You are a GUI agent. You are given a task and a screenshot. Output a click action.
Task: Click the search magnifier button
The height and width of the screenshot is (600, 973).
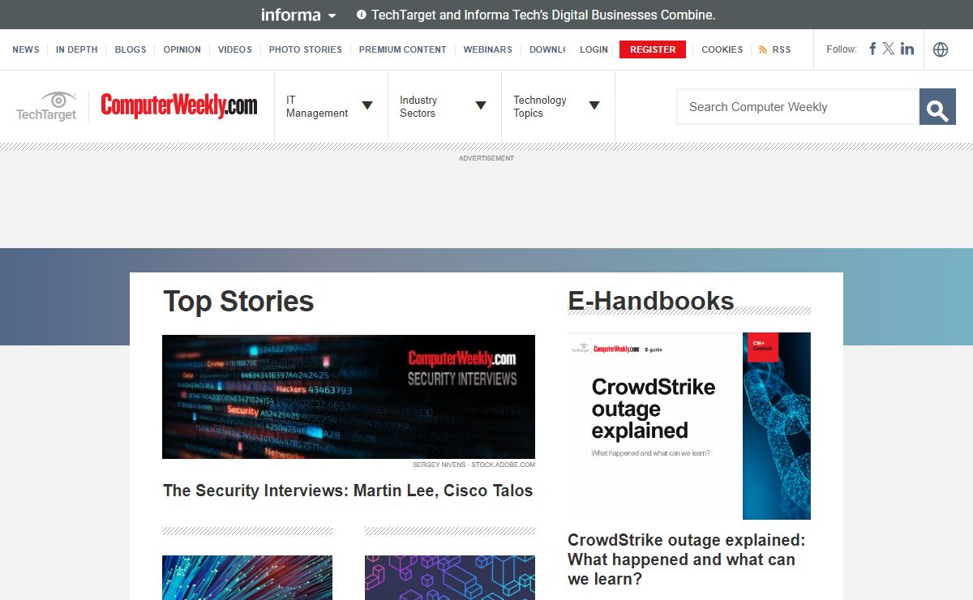click(937, 107)
